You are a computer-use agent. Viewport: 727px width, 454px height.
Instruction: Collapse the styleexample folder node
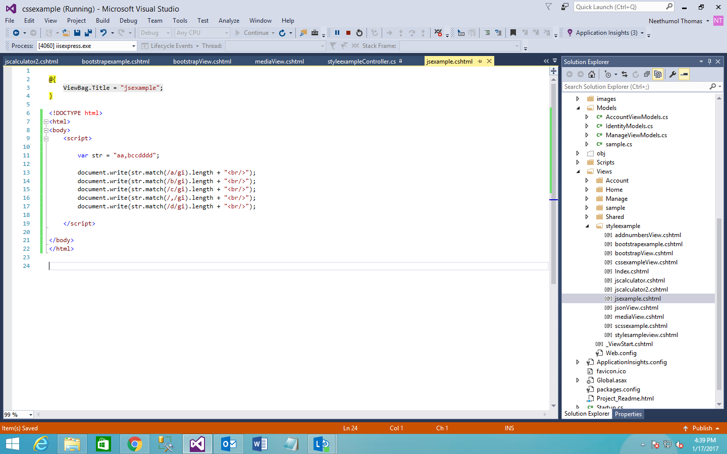[587, 226]
